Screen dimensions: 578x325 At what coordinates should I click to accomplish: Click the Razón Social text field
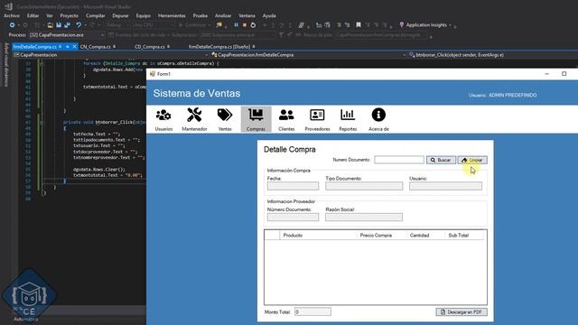[364, 217]
